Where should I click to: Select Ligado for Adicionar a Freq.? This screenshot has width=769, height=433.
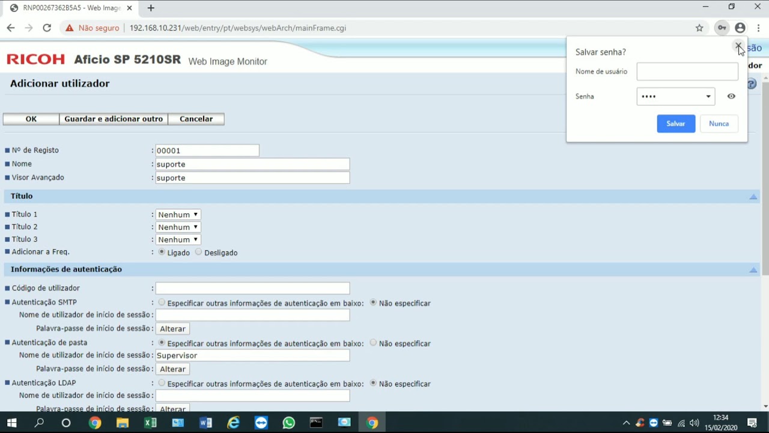coord(162,252)
